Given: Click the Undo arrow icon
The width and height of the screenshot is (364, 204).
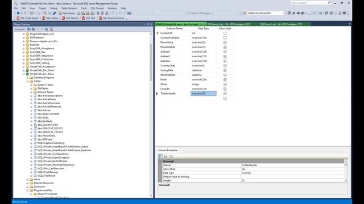Looking at the screenshot, I should point(113,13).
